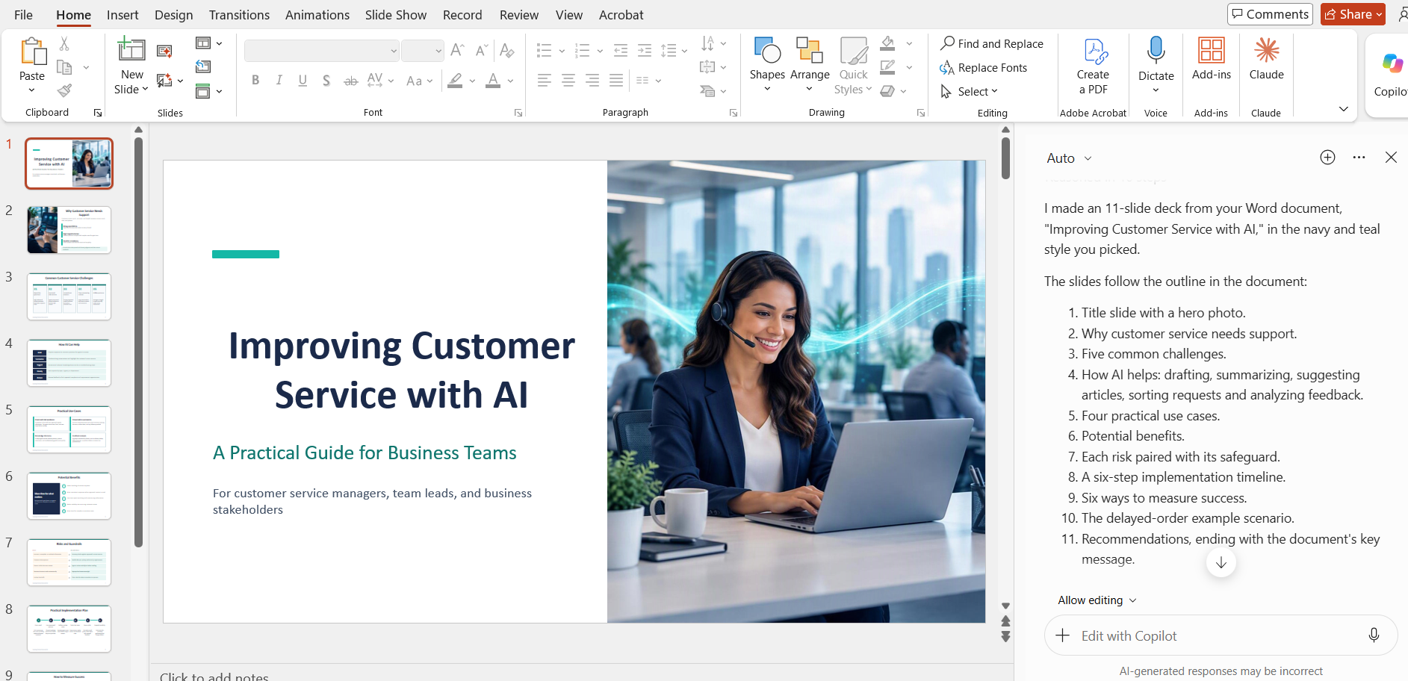
Task: Select slide 4 thumbnail
Action: (x=69, y=363)
